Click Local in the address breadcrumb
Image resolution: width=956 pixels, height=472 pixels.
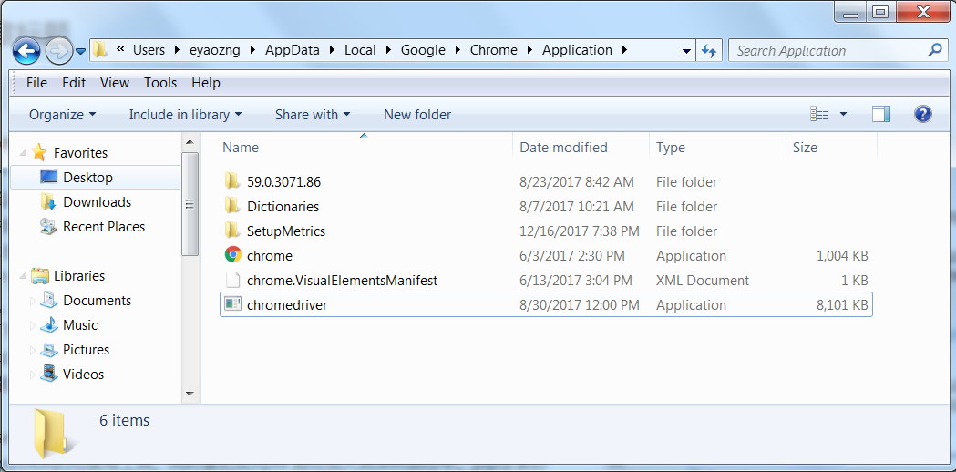coord(360,50)
